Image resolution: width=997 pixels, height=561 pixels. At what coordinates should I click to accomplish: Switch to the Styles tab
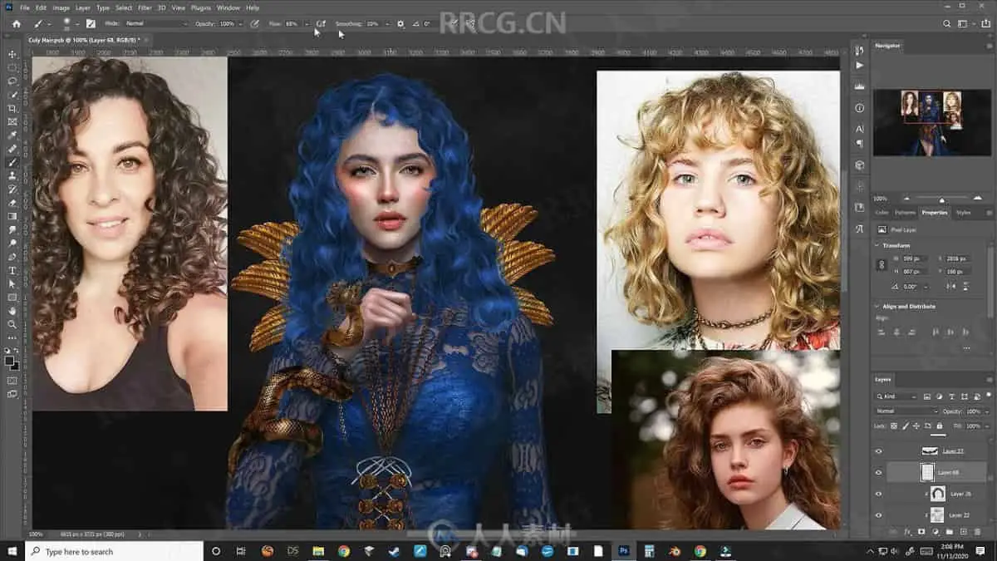963,213
